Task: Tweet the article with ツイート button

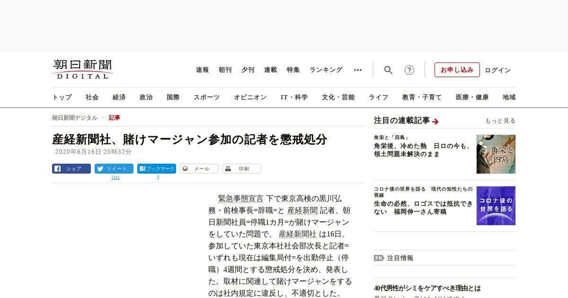Action: (x=114, y=168)
